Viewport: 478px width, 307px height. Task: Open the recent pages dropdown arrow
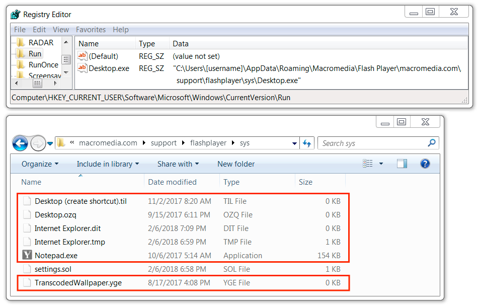click(x=50, y=143)
